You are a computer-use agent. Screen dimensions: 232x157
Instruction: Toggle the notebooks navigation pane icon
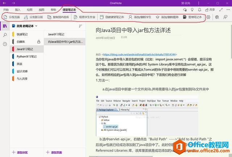[5, 26]
